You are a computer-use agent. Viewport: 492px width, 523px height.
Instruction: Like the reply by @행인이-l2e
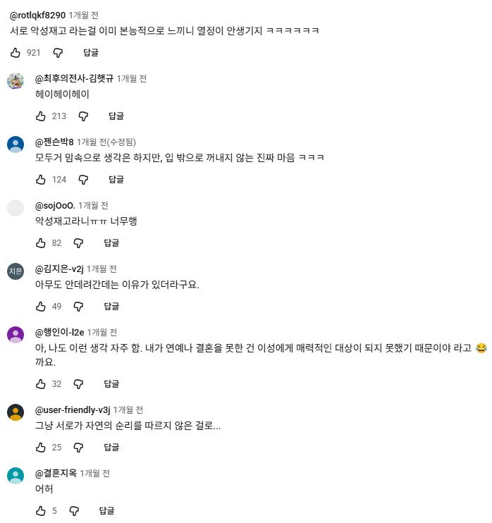(x=41, y=383)
